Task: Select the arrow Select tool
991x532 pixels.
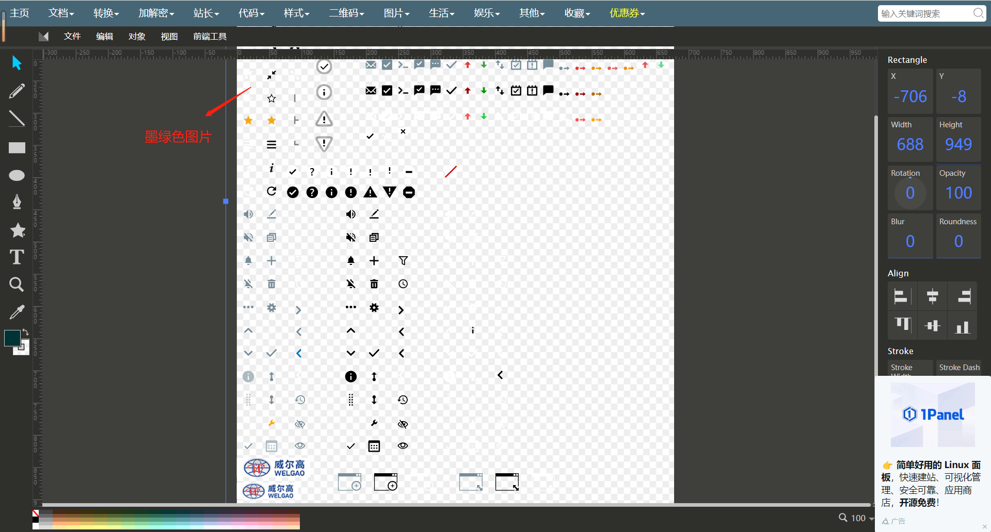Action: pyautogui.click(x=17, y=63)
